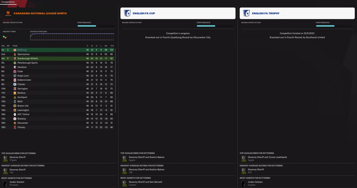This screenshot has height=188, width=357.
Task: Click the Leamington club badge
Action: coord(15,110)
